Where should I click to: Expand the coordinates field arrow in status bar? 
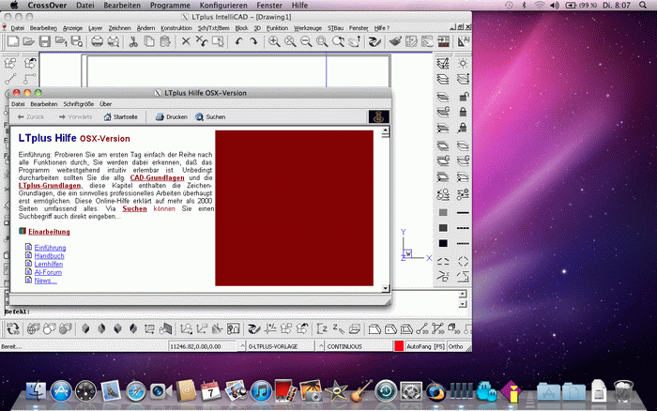click(242, 346)
